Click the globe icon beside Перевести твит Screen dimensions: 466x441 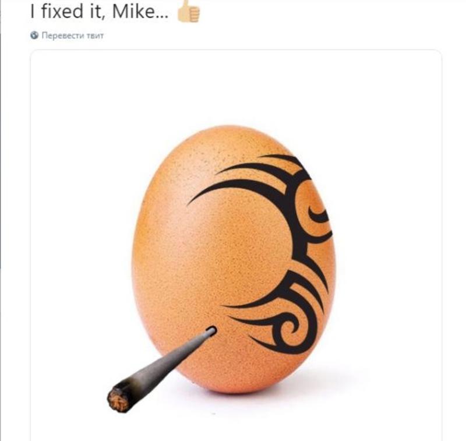tap(34, 35)
